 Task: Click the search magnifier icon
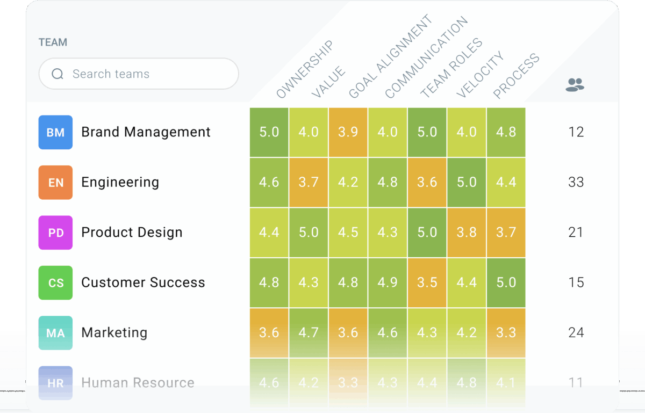tap(58, 74)
